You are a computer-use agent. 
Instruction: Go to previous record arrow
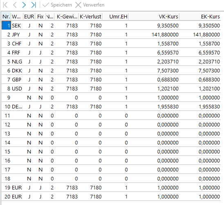15,5
